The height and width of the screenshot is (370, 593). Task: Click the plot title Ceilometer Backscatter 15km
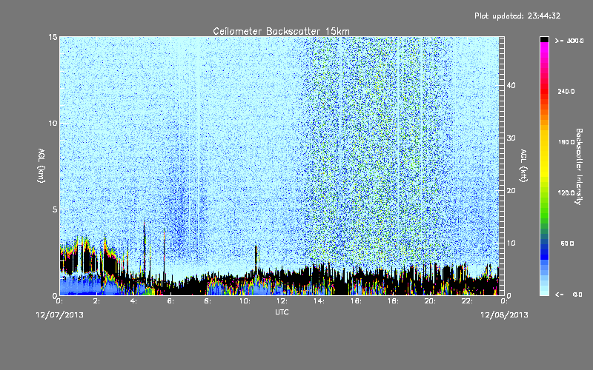point(281,31)
